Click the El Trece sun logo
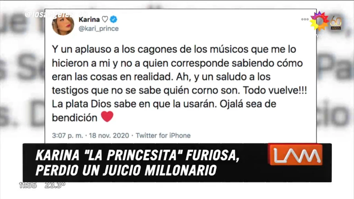The width and height of the screenshot is (354, 199). tap(319, 21)
